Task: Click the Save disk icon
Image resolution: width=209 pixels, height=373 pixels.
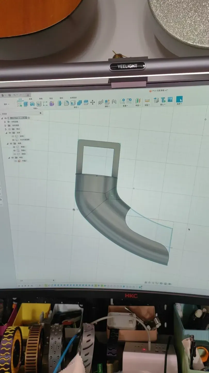Action: pos(10,95)
